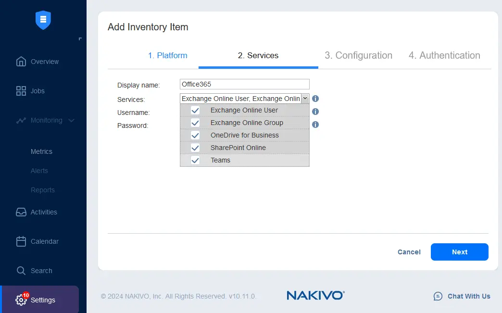Screen dimensions: 502x313
Task: Click the Monitoring chart icon
Action: (21, 120)
